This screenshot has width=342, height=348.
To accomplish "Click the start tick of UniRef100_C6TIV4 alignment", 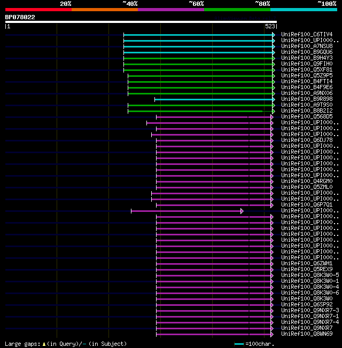I will [x=124, y=35].
